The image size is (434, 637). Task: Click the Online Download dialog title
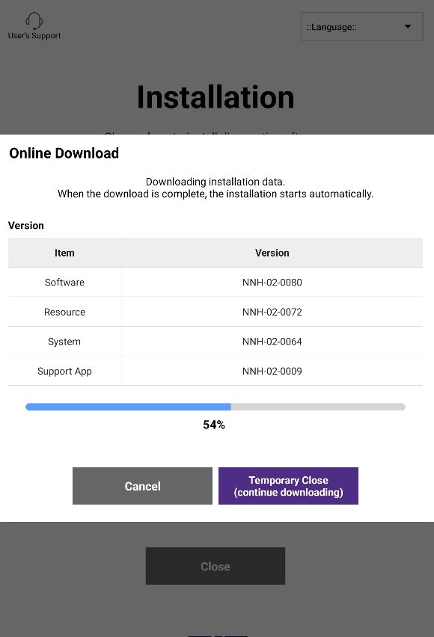pos(64,153)
